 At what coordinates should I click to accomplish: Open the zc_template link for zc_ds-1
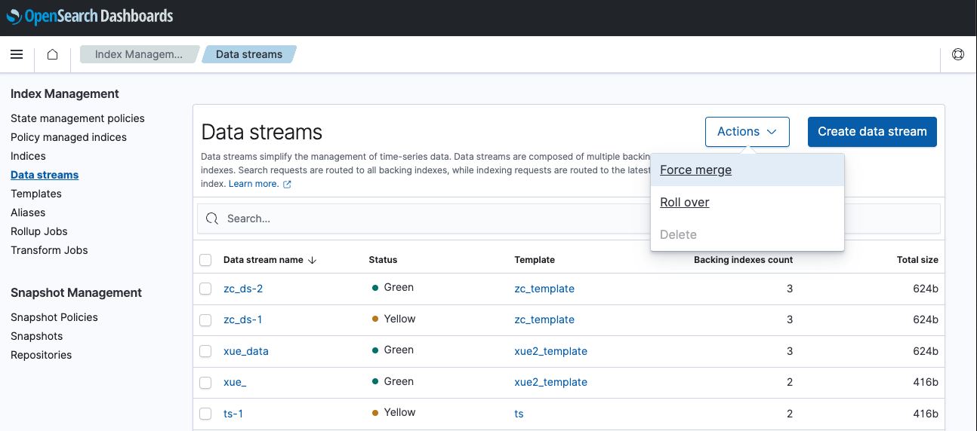(x=544, y=319)
